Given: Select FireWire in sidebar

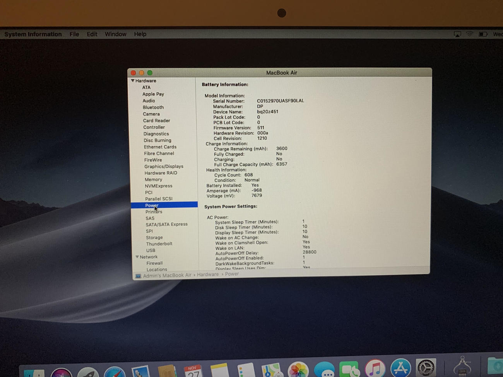Looking at the screenshot, I should click(153, 160).
